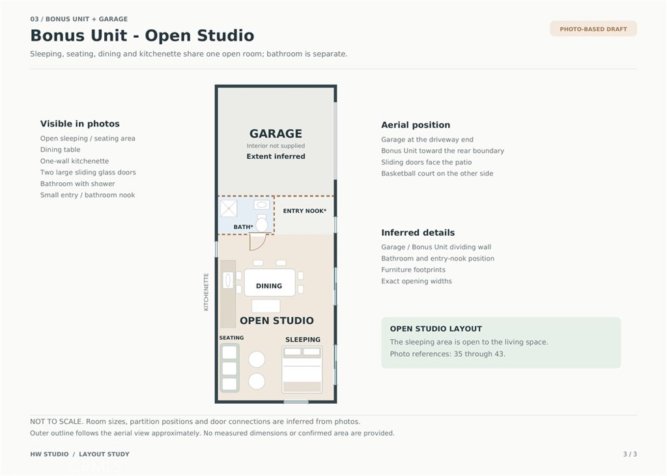
Task: Click the 'HW STUDIO / LAYOUT STUDY' footer
Action: (79, 455)
